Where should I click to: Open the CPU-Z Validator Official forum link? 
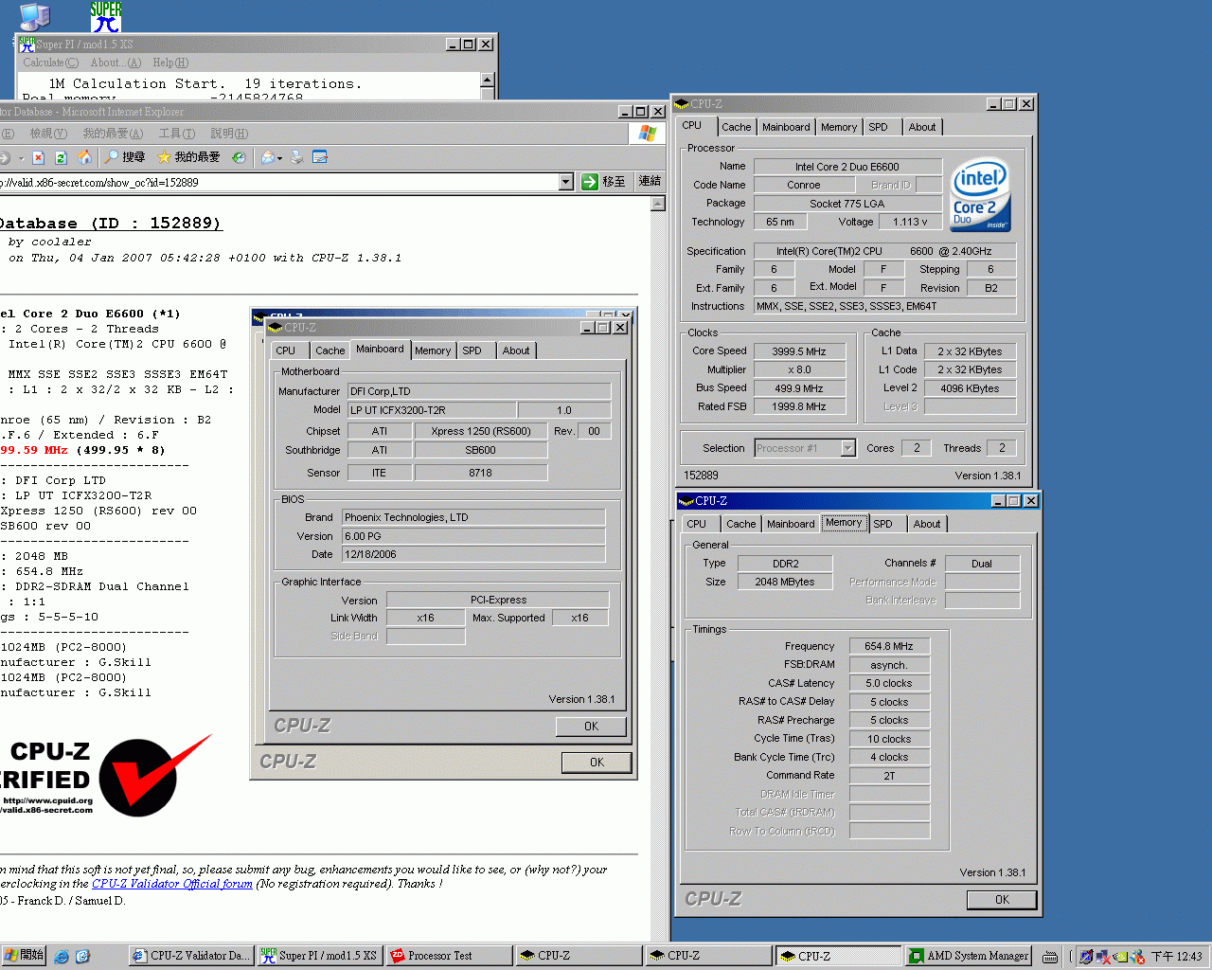tap(172, 884)
